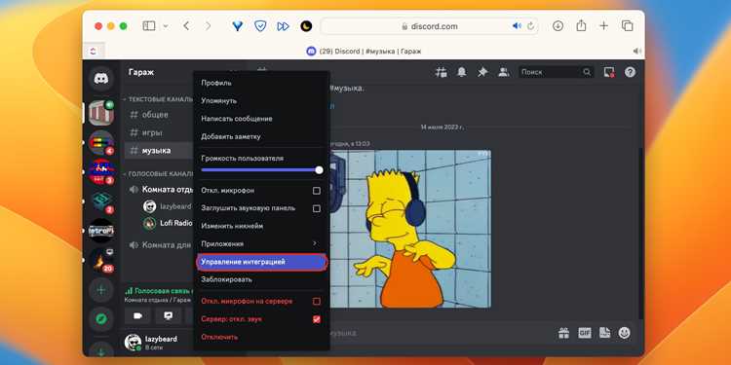
Task: Check the Откл. микрофон checkbox
Action: pyautogui.click(x=317, y=191)
